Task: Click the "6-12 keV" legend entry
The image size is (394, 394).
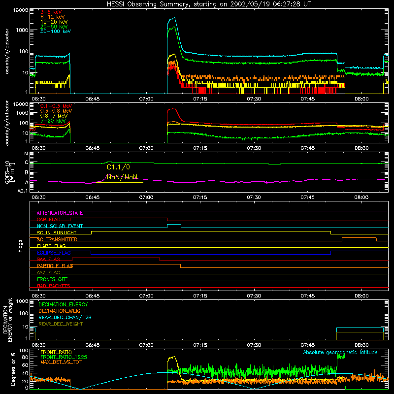Action: coord(53,17)
